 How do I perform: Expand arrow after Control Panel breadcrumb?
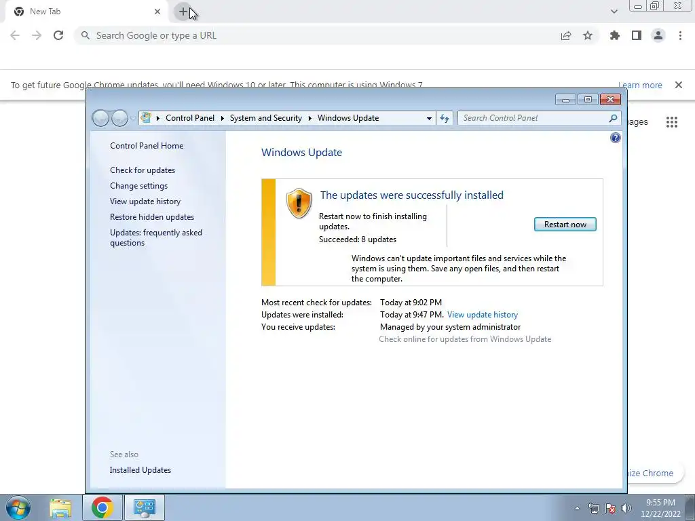(222, 118)
